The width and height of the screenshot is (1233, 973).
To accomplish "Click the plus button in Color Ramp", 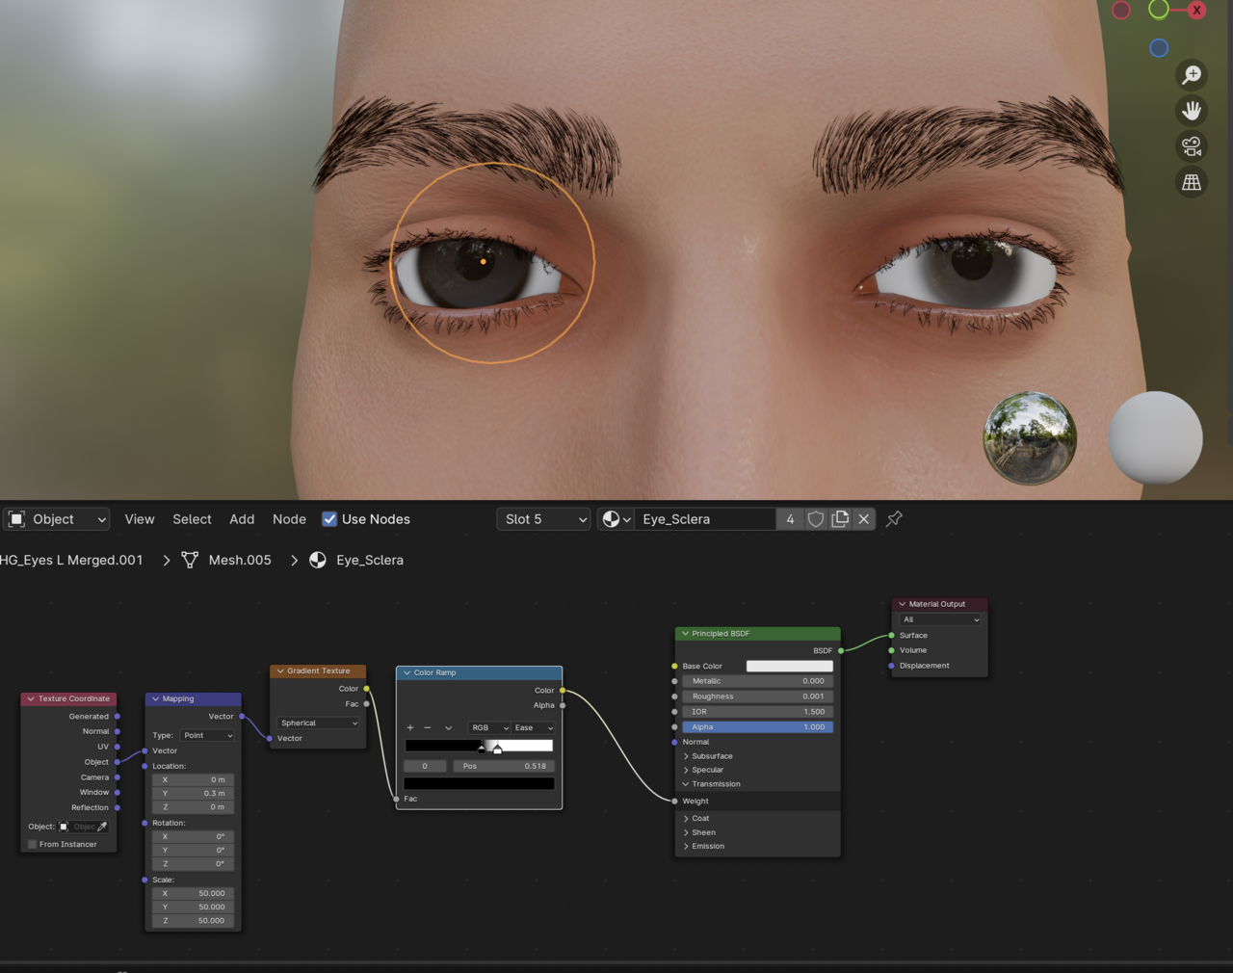I will click(410, 728).
